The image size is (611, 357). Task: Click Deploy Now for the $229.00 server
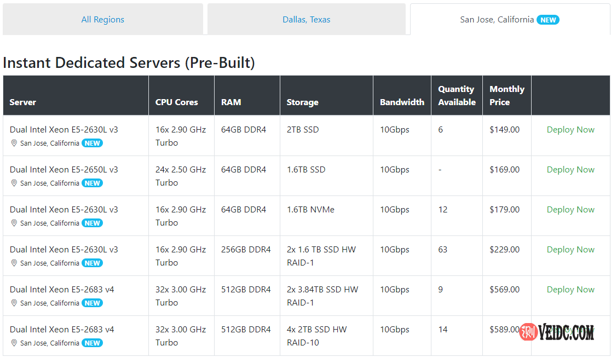(570, 250)
